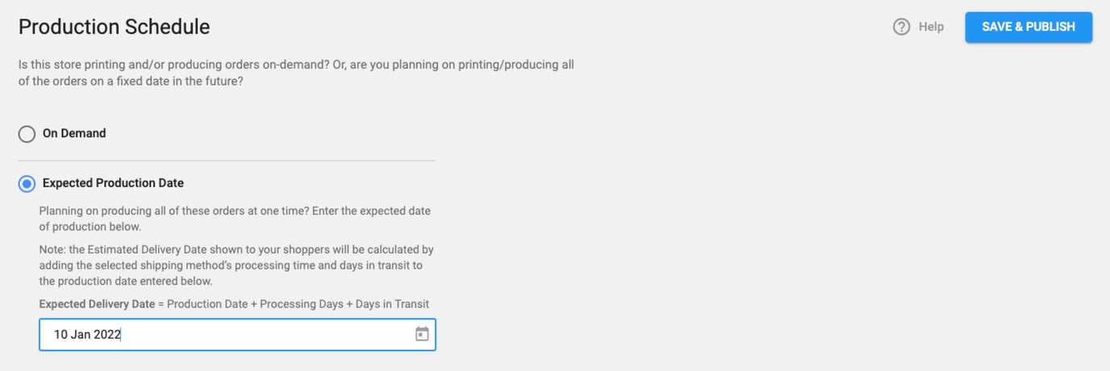
Task: Click the 'of production below.' text line
Action: (x=90, y=227)
